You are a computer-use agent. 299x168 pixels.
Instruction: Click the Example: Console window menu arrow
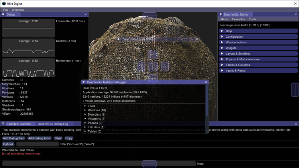tap(3, 124)
